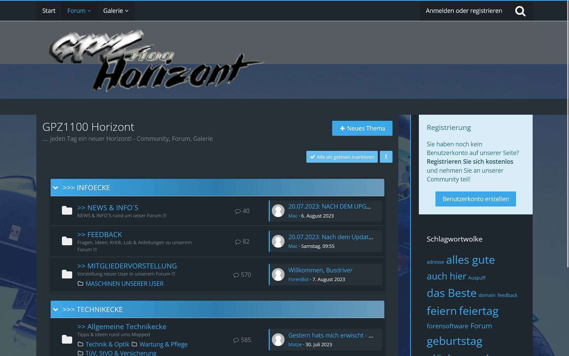Image resolution: width=569 pixels, height=356 pixels.
Task: Open MASCHINEN UNSERER USER subforum
Action: click(x=124, y=284)
